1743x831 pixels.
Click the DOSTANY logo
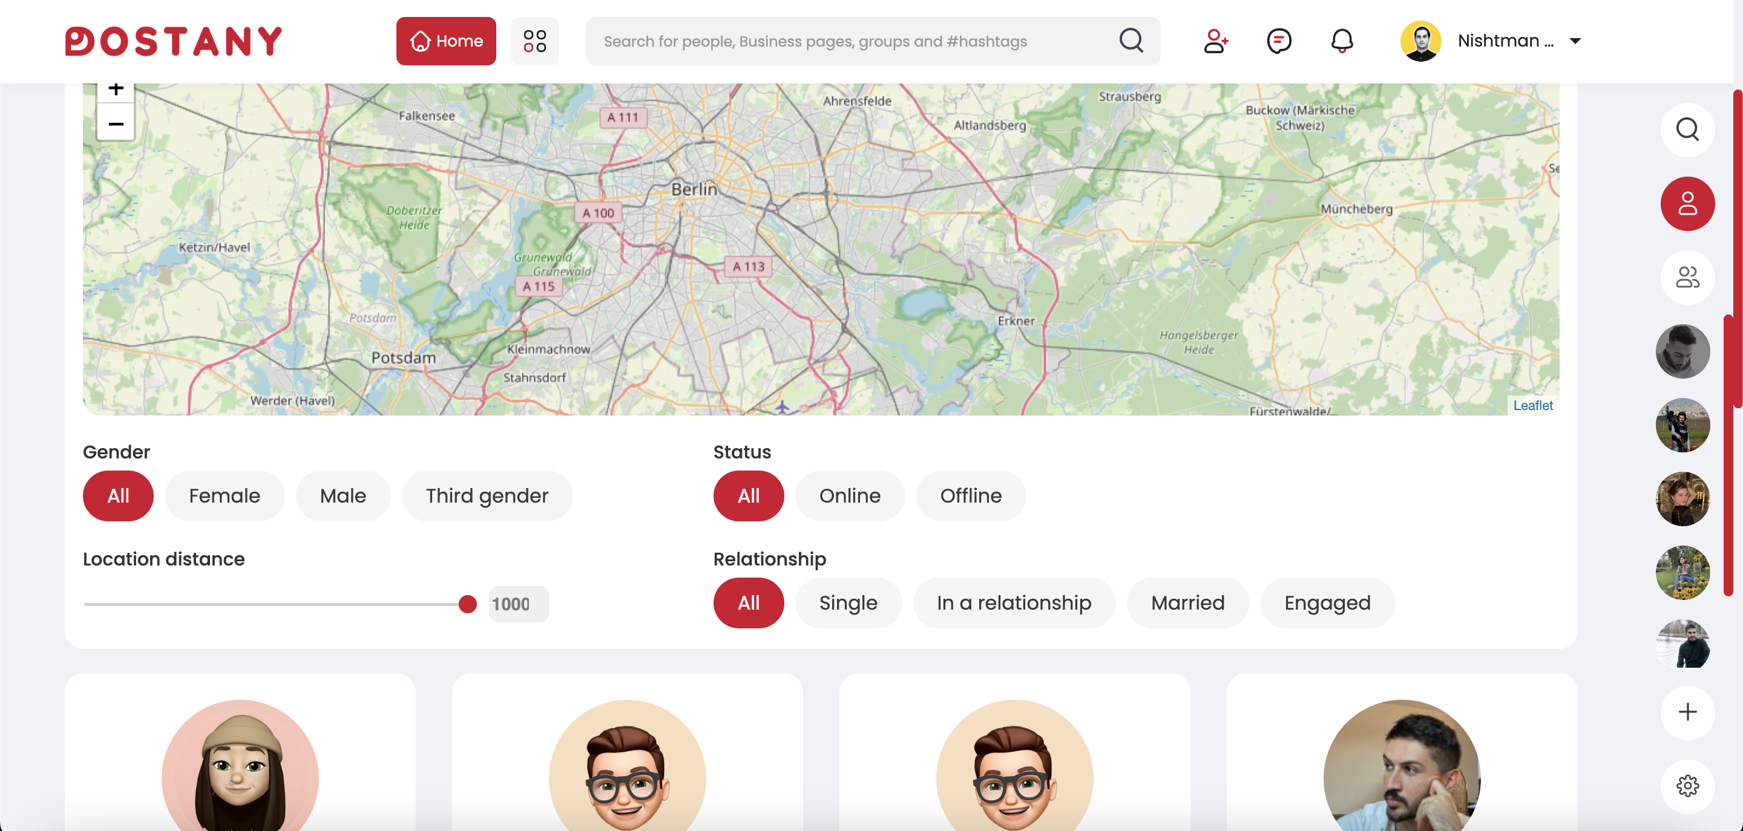pyautogui.click(x=173, y=41)
